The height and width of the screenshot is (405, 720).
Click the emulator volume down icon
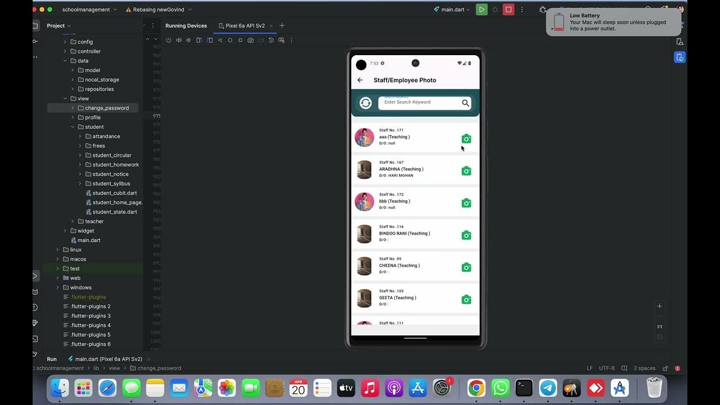(x=188, y=40)
